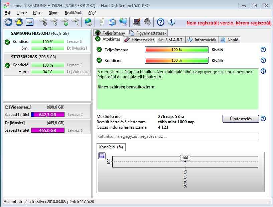The width and height of the screenshot is (273, 207).
Task: Click the '4 121' start/stop count value
Action: point(163,127)
